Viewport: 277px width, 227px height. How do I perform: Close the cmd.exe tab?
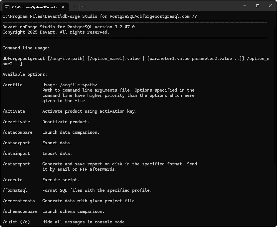click(63, 7)
